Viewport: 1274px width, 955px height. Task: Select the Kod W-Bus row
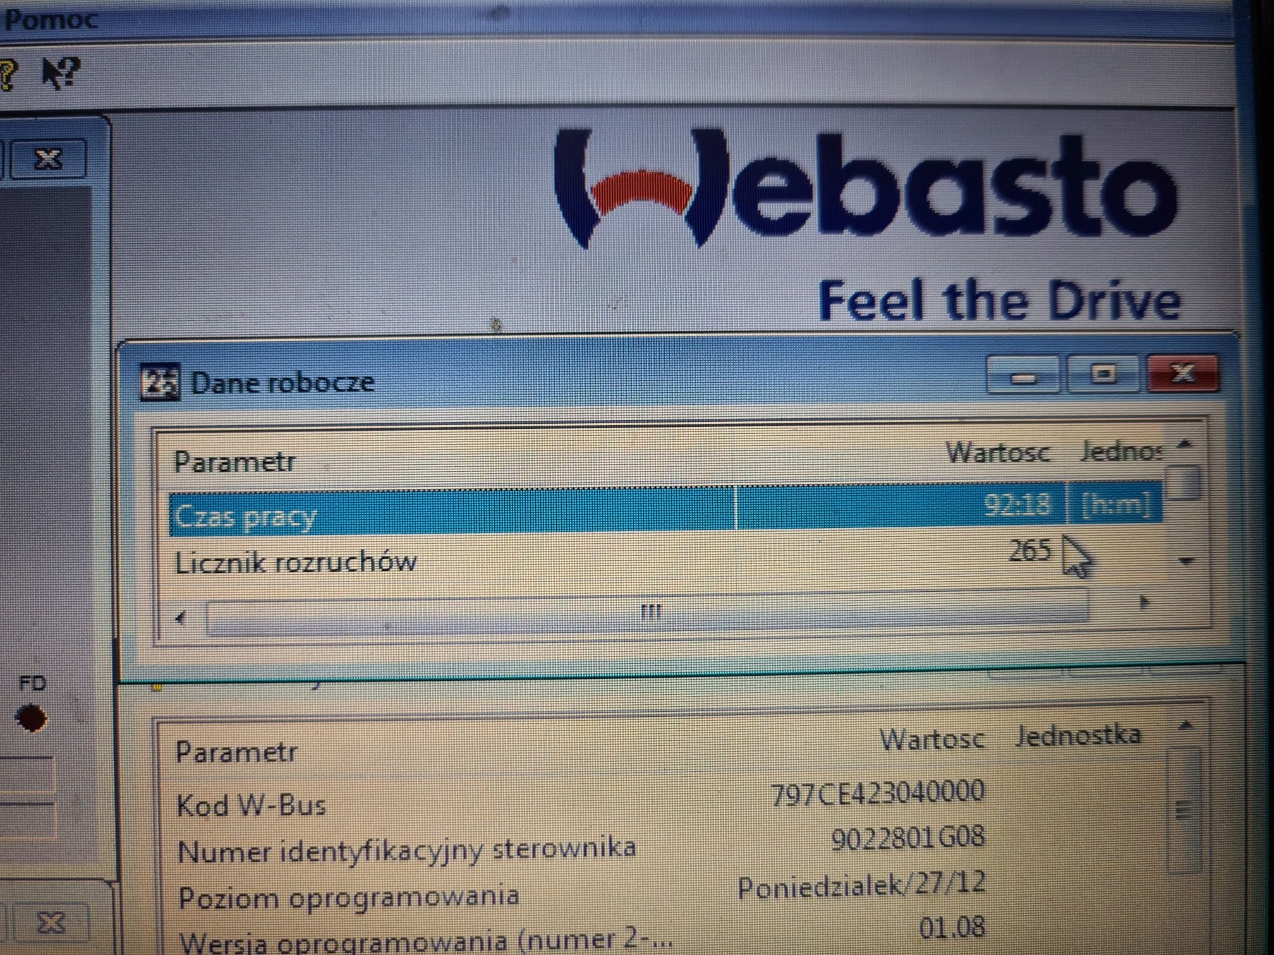point(252,806)
